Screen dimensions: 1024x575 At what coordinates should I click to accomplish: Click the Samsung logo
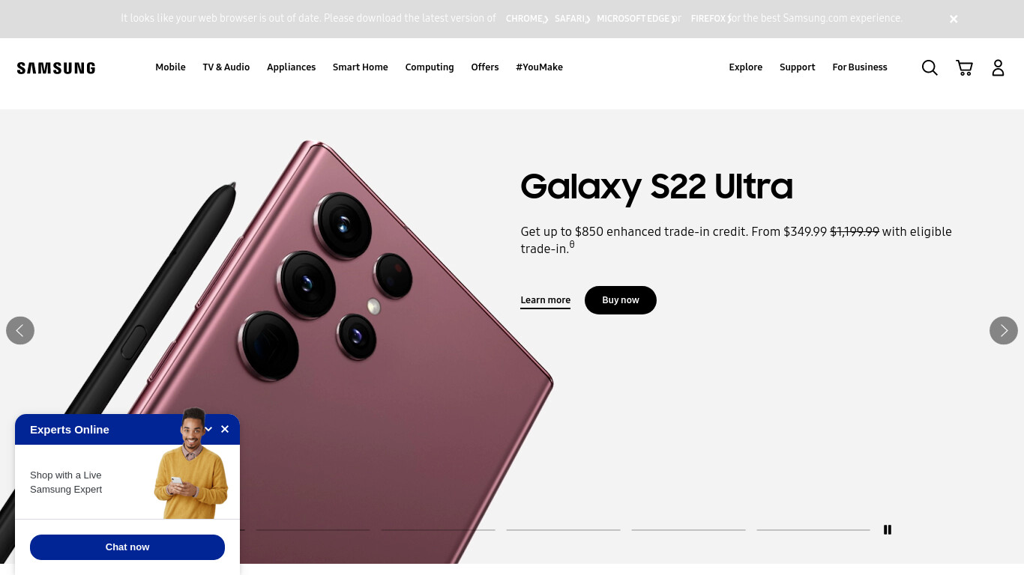[x=56, y=68]
